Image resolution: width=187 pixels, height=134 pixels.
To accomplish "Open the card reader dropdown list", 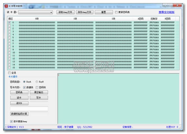I will (x=35, y=12).
